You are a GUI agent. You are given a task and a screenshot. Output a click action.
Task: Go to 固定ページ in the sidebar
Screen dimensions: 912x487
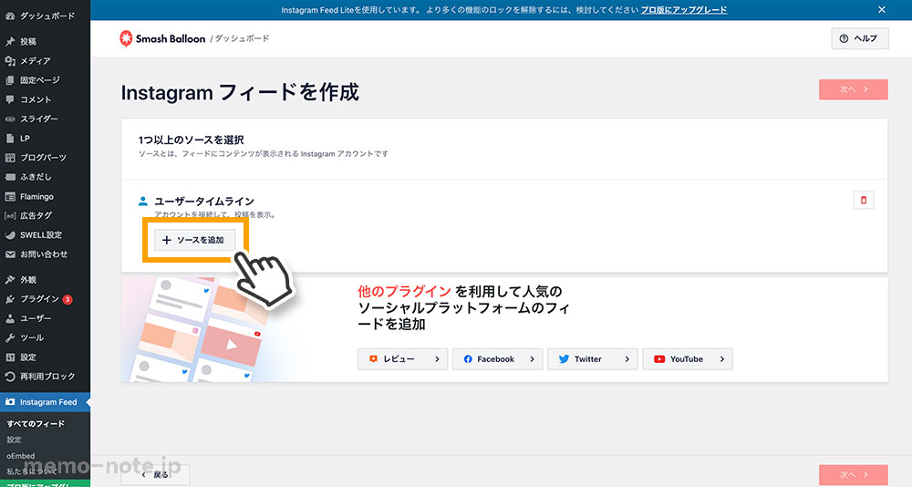[45, 79]
